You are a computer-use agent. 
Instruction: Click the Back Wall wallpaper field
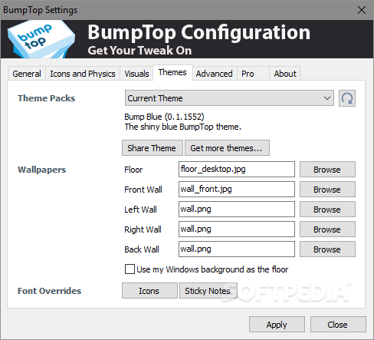237,249
